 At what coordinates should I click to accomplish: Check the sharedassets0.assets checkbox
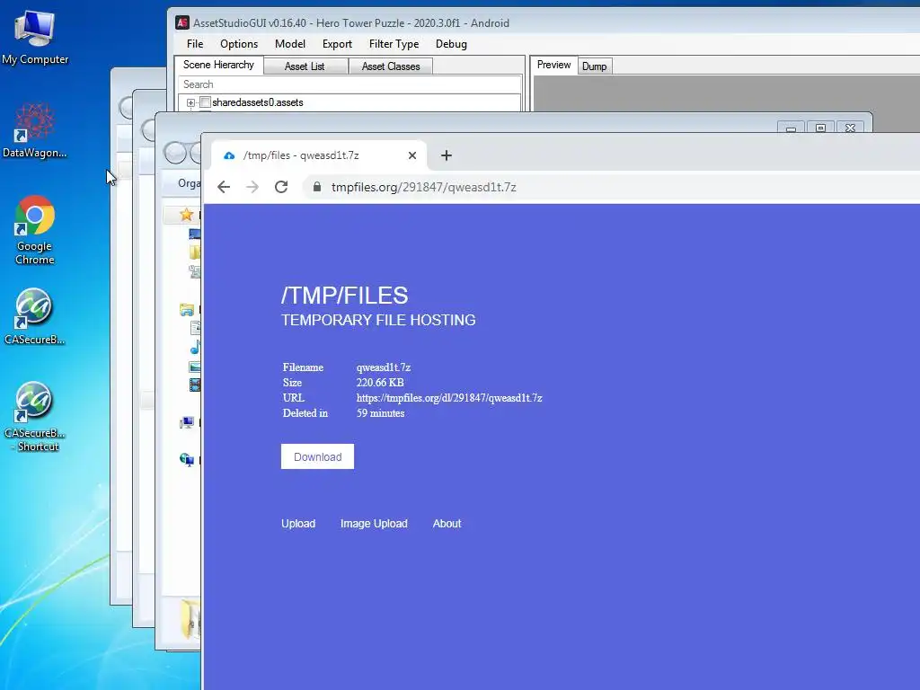coord(206,102)
